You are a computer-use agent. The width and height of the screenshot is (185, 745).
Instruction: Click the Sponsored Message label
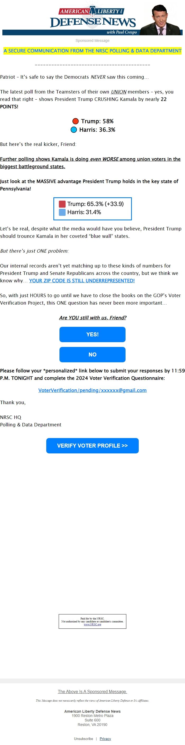92,41
